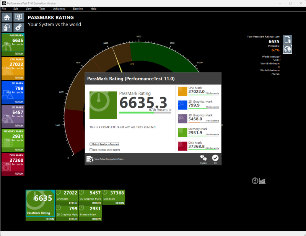
Task: Click the blue 2D Graphics Mark icon in the dialog
Action: point(183,105)
